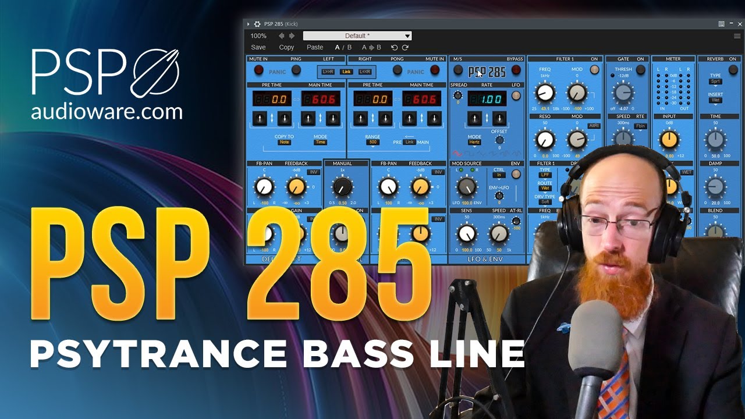
Task: Click the MOD SOURCE LFO/ENV knob
Action: click(467, 187)
